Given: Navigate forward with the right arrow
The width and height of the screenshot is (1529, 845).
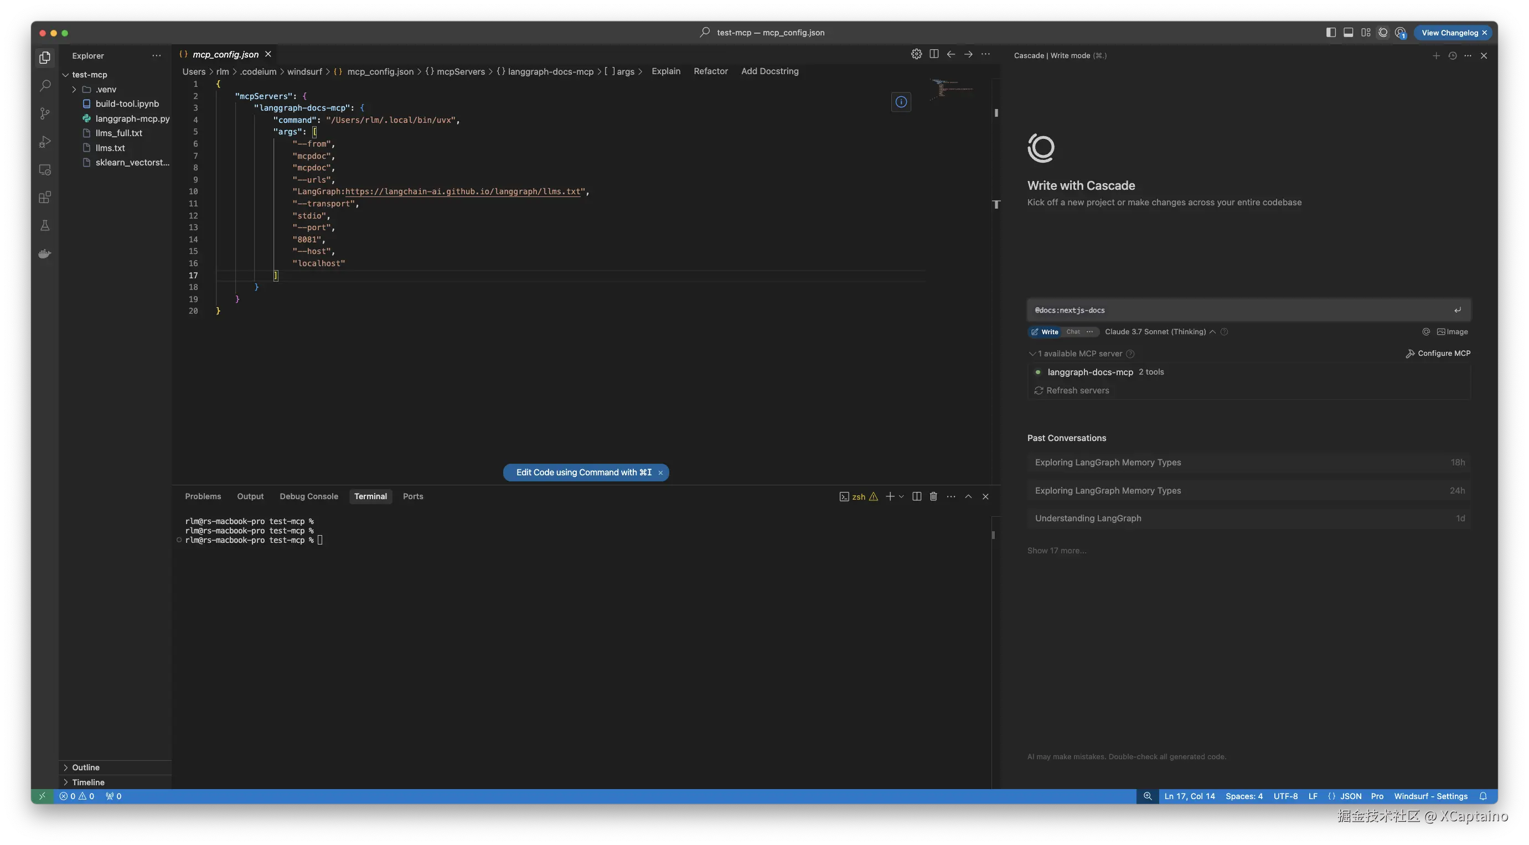Looking at the screenshot, I should pos(968,54).
